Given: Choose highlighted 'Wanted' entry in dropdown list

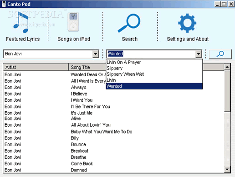Looking at the screenshot, I should [x=154, y=86].
